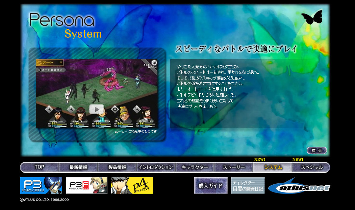Select the 製品情報 tab
Viewport: 355px width, 210px height.
(117, 167)
